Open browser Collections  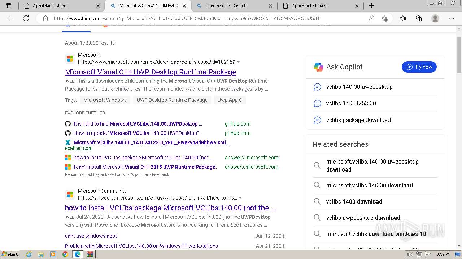[419, 18]
